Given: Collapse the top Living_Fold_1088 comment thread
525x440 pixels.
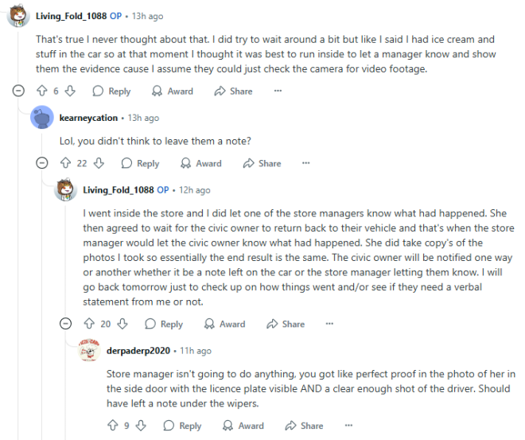Looking at the screenshot, I should click(18, 92).
